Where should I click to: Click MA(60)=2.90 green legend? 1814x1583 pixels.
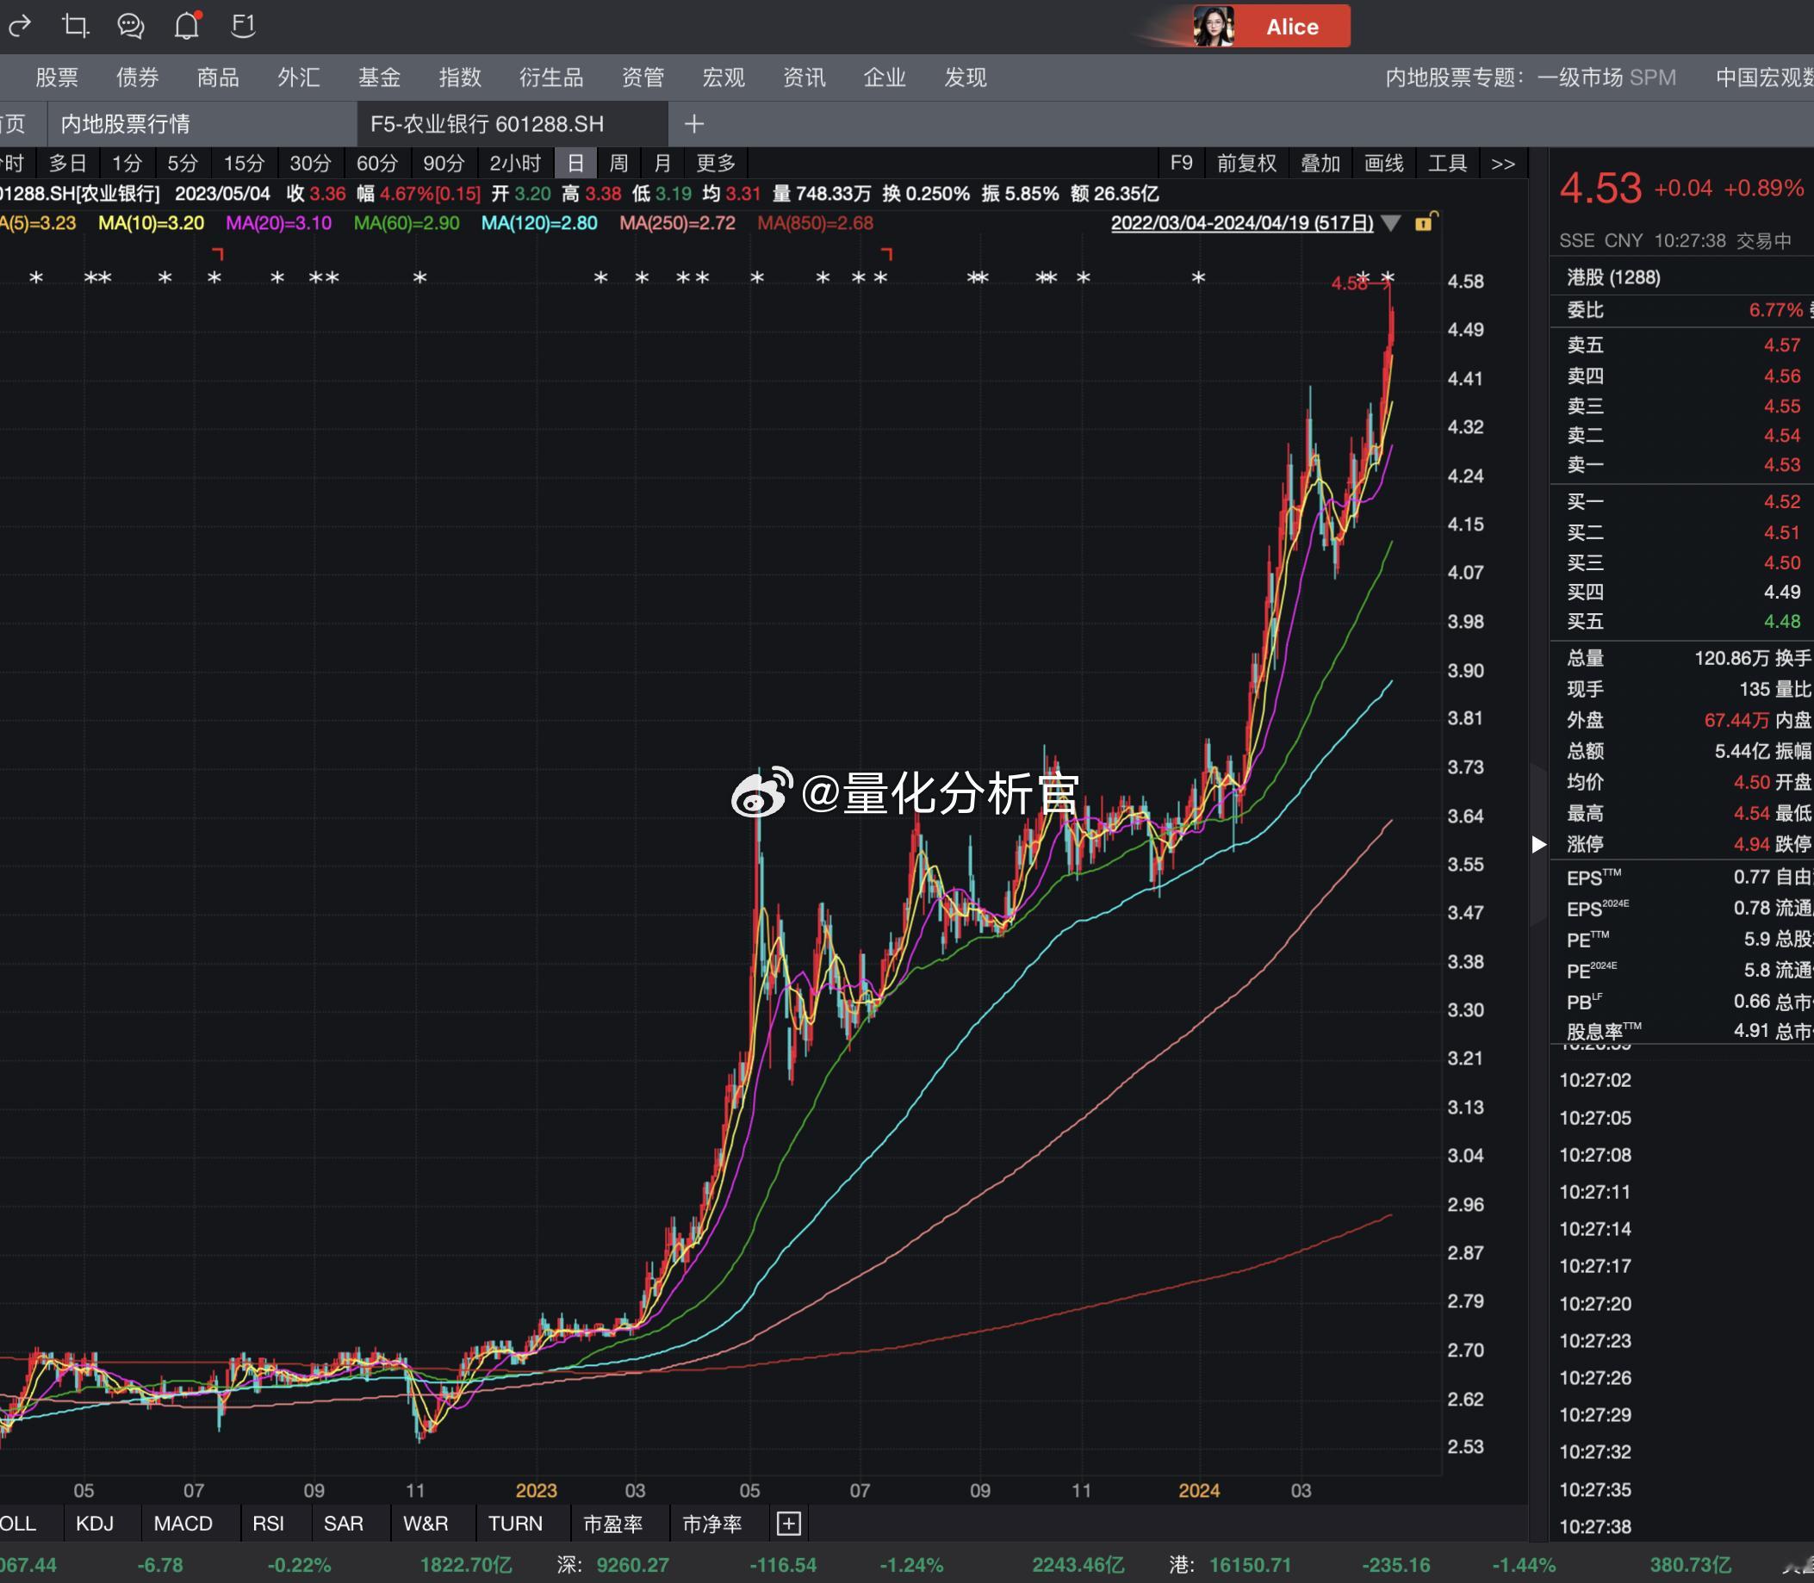[x=407, y=223]
